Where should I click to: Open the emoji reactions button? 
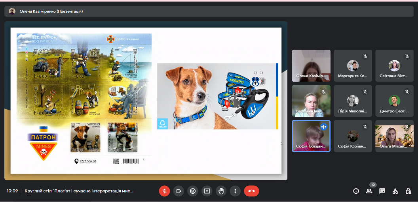pos(193,191)
